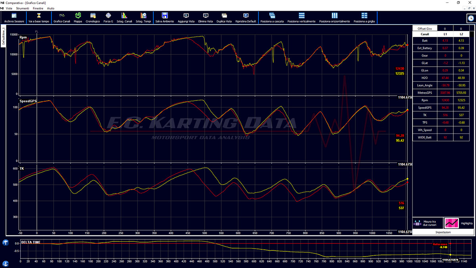
Task: Open the Forza G view
Action: [108, 17]
